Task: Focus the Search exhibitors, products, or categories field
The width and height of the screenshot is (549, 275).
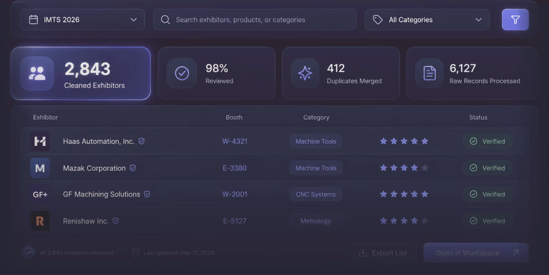Action: [255, 20]
